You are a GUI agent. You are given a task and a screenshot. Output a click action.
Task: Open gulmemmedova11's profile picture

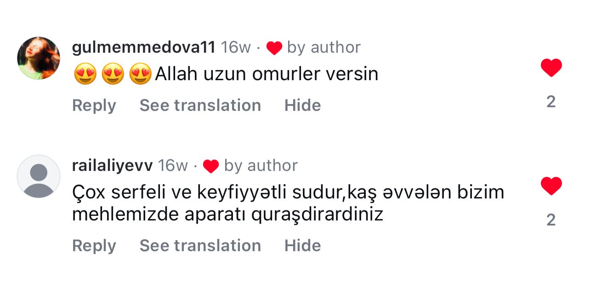point(39,58)
